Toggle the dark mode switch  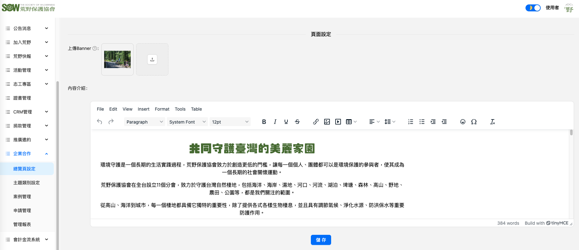tap(533, 8)
